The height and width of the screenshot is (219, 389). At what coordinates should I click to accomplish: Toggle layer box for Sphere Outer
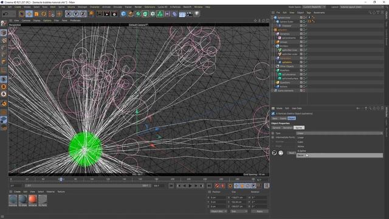click(x=301, y=22)
